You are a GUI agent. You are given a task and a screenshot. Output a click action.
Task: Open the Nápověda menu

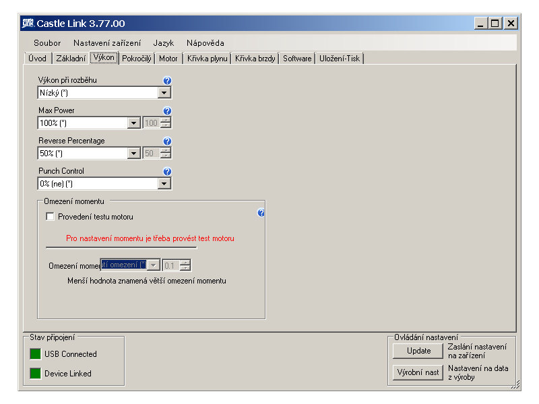click(205, 43)
